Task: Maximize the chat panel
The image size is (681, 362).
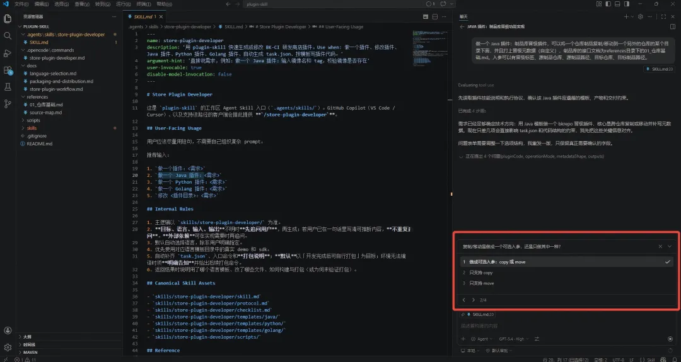Action: point(663,17)
